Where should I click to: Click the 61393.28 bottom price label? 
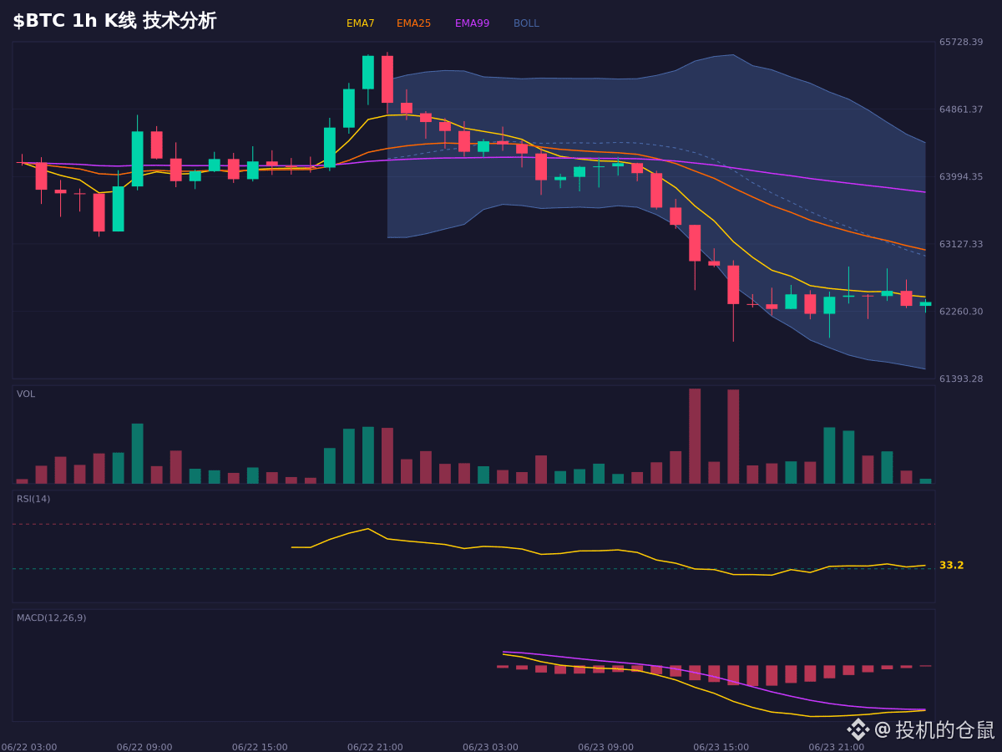tap(961, 379)
